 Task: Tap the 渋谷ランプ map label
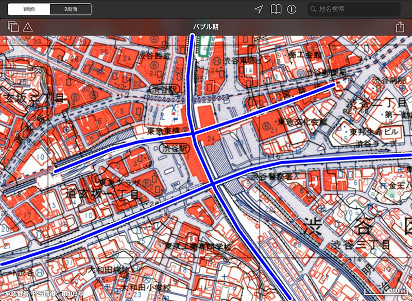376,143
